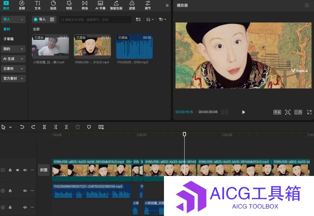Click the 原画 original quality button

pos(277,112)
